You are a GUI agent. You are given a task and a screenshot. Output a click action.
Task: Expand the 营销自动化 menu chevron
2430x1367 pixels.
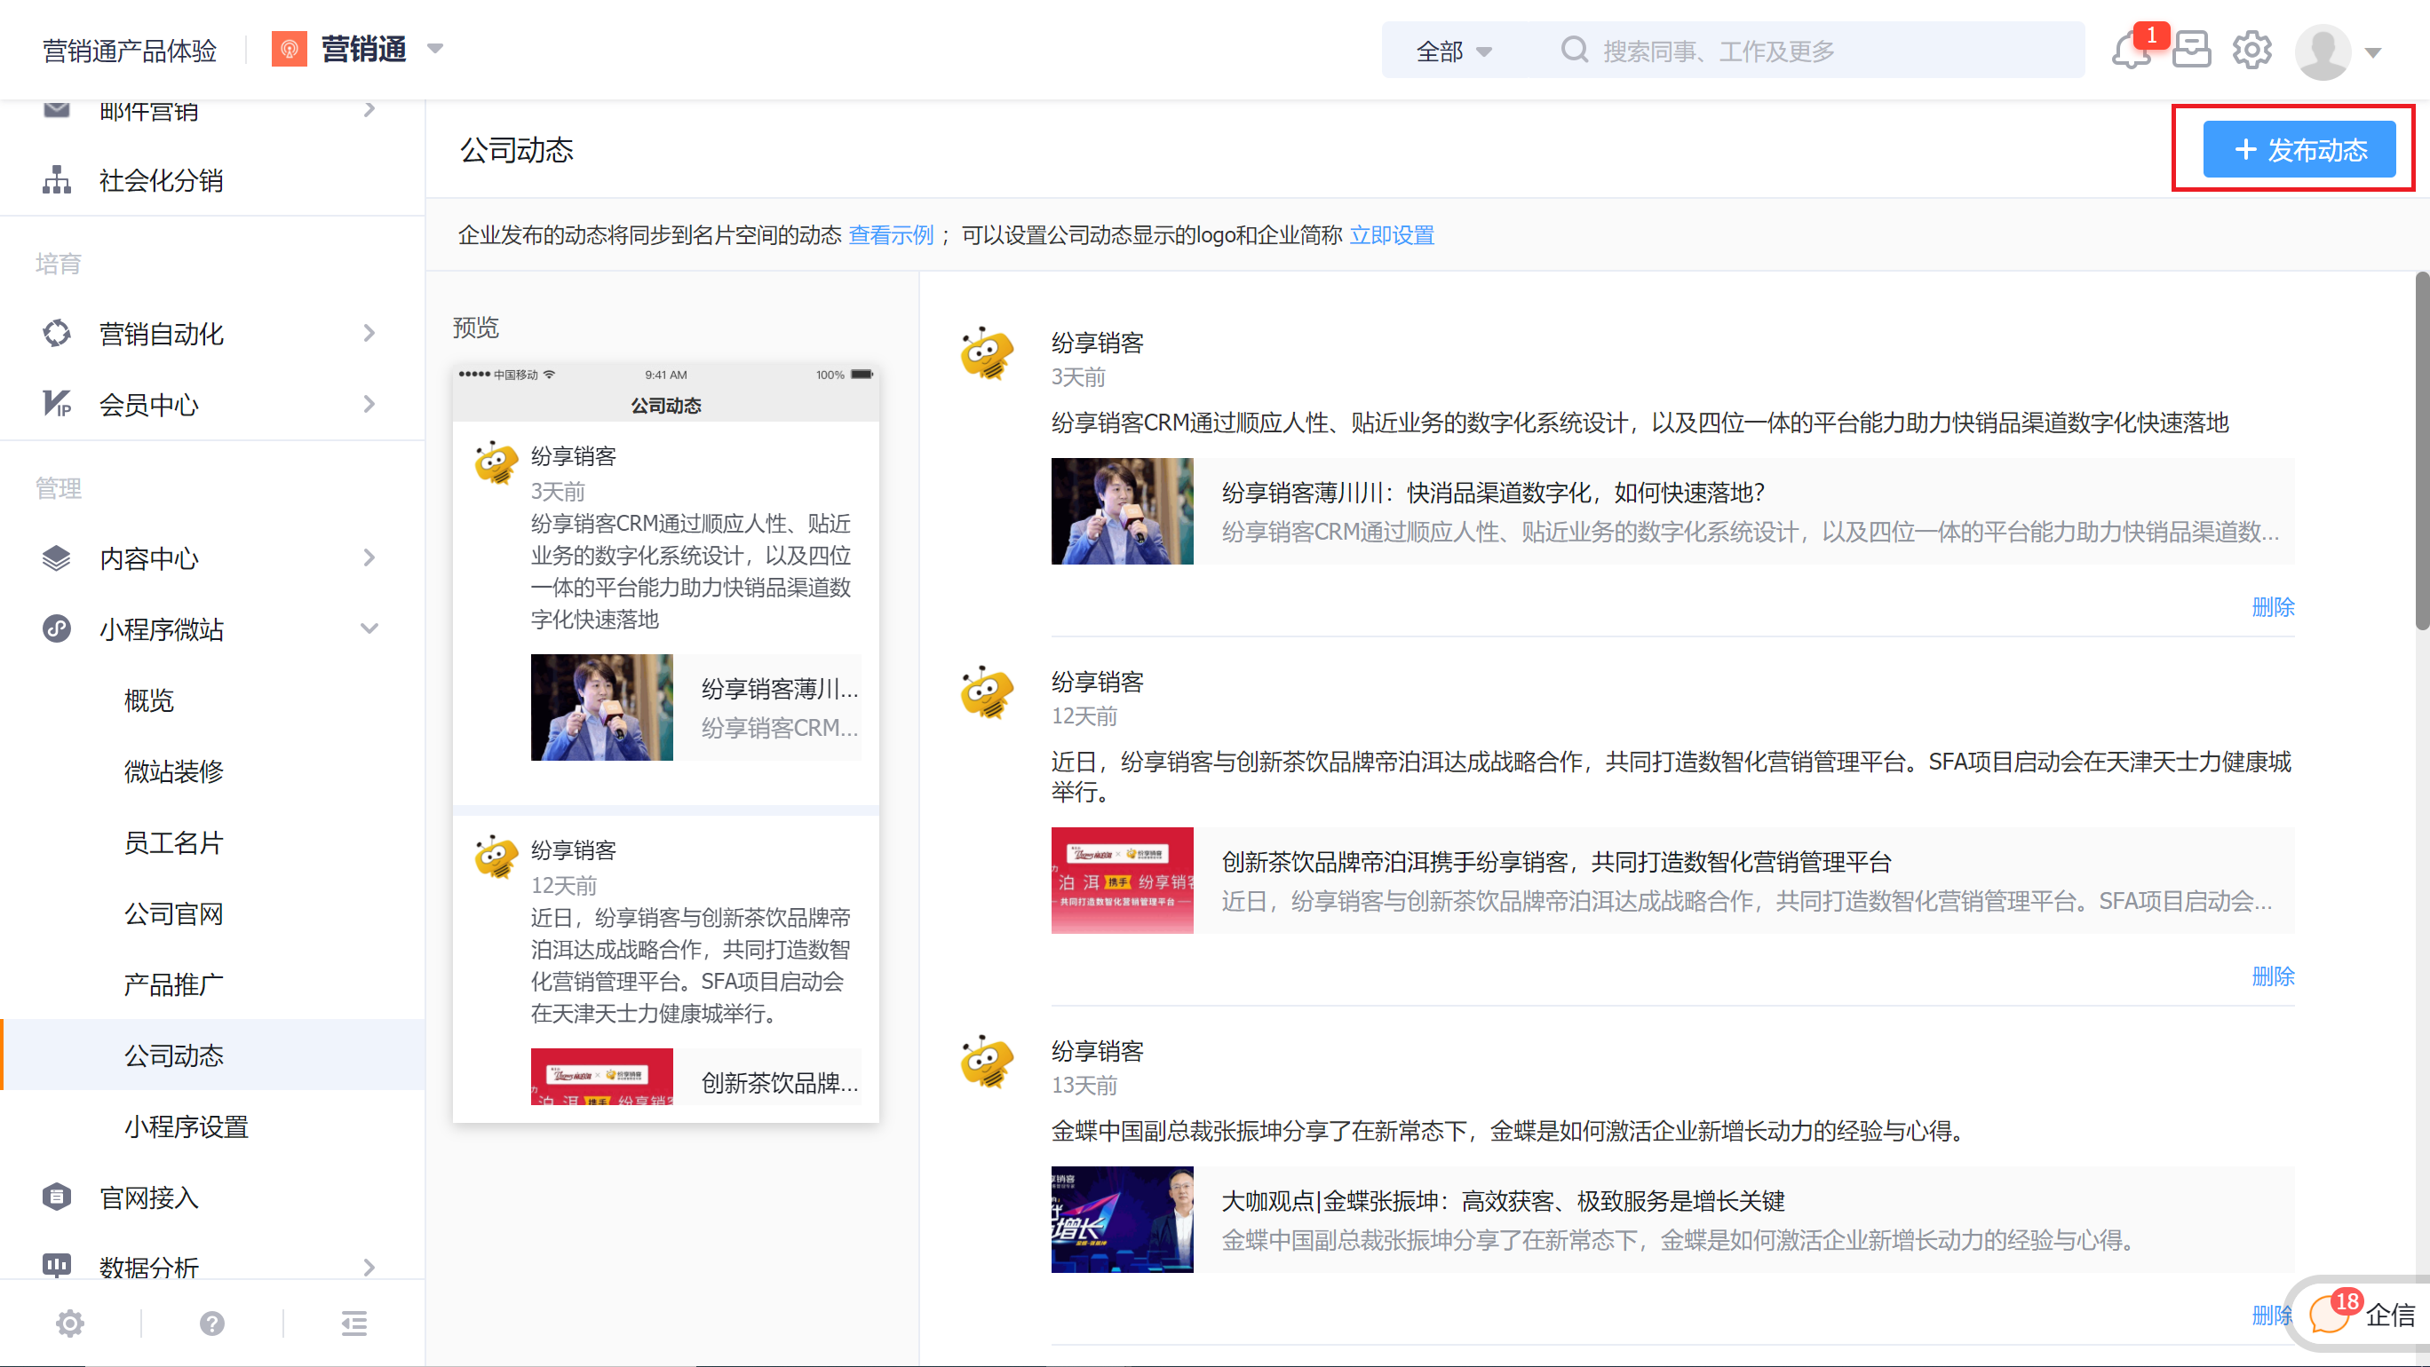tap(369, 334)
